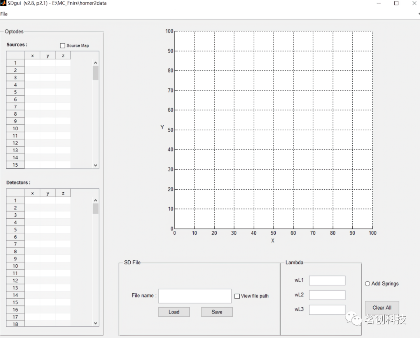Open the File menu
Screen dimensions: 420x338
coord(4,14)
